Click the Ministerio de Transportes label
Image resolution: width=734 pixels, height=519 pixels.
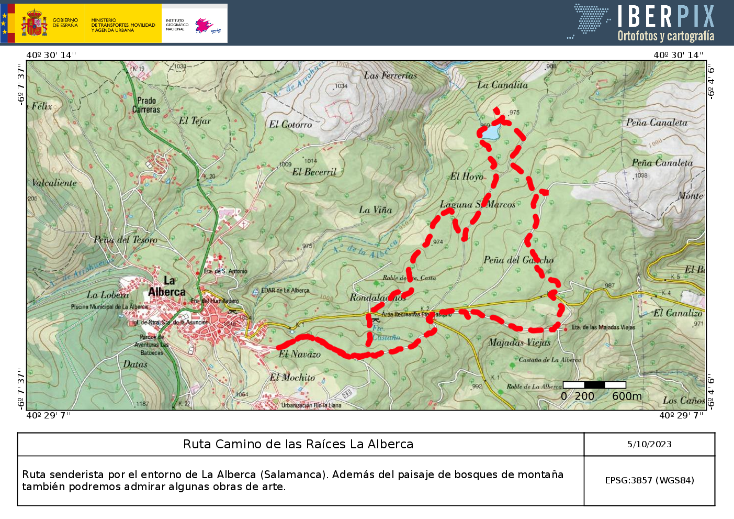[x=123, y=25]
